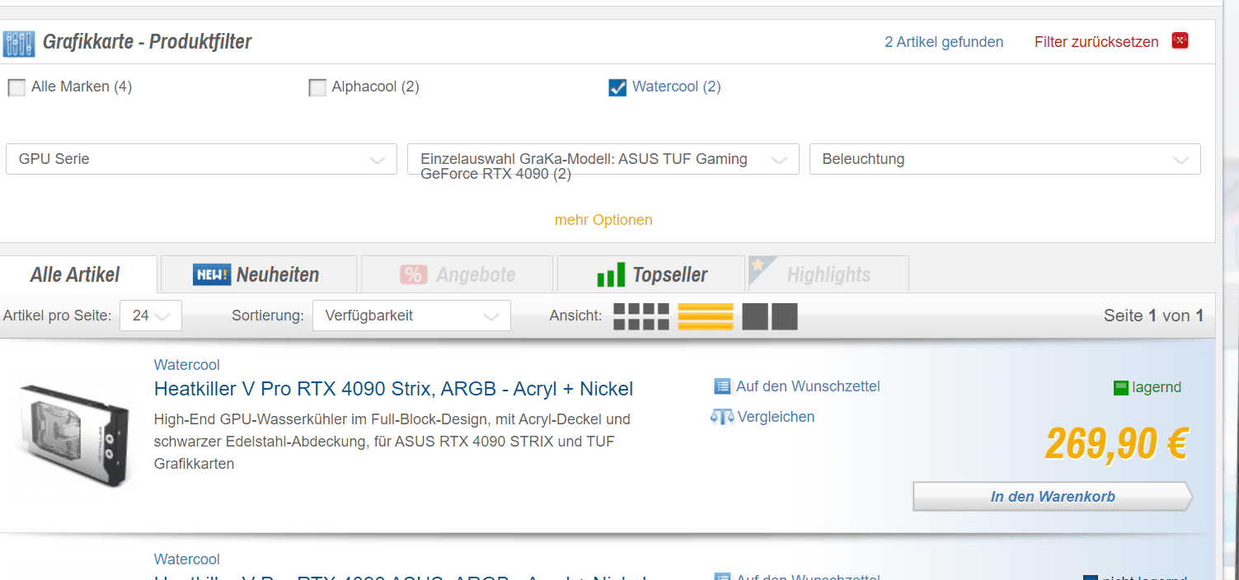Click the 269,90 € price
The image size is (1239, 580).
(1116, 443)
